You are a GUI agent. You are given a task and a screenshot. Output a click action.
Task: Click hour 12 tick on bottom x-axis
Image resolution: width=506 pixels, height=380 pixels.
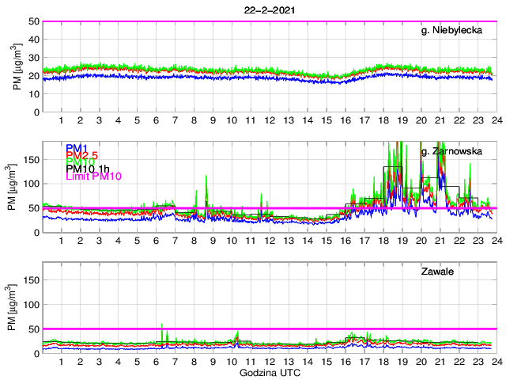click(269, 362)
